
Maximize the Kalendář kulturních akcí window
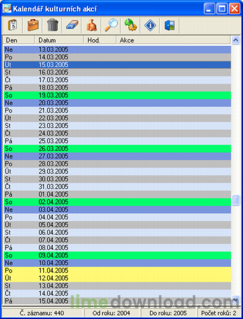[x=222, y=9]
